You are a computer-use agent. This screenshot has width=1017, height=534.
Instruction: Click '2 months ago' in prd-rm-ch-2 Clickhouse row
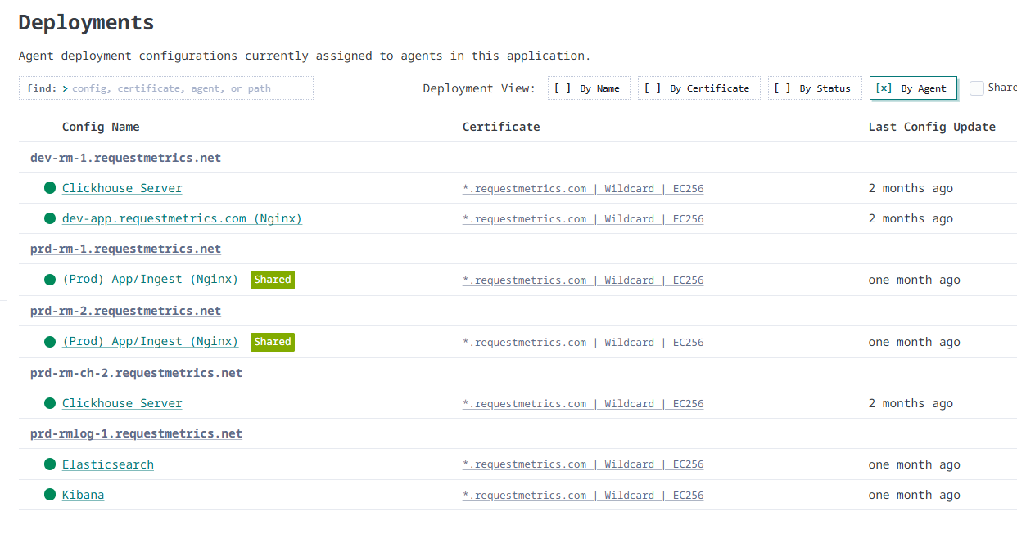tap(911, 403)
